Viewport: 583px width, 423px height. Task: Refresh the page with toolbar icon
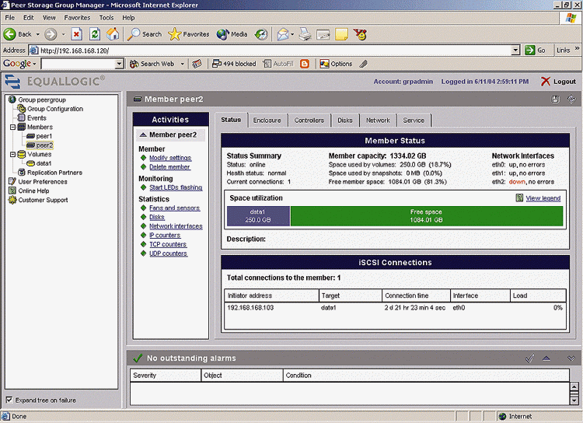click(95, 34)
